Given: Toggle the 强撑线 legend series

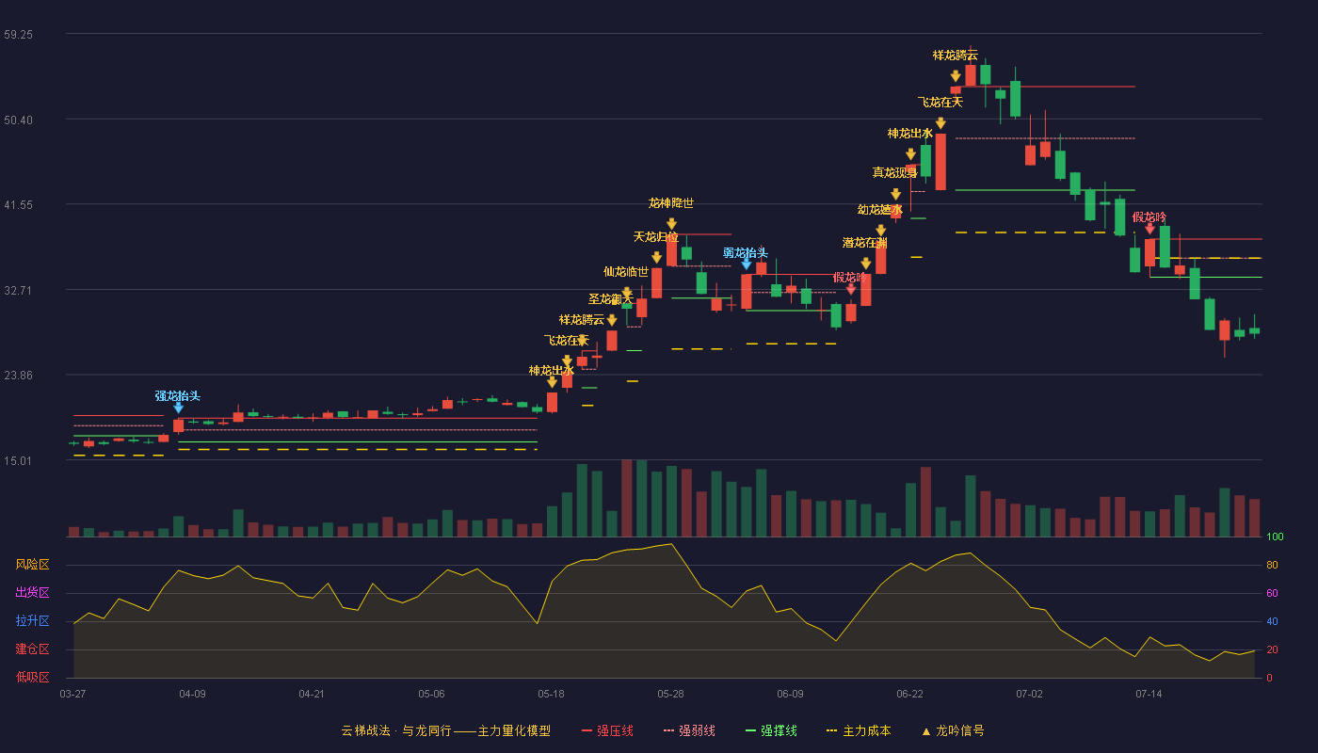Looking at the screenshot, I should pyautogui.click(x=771, y=730).
